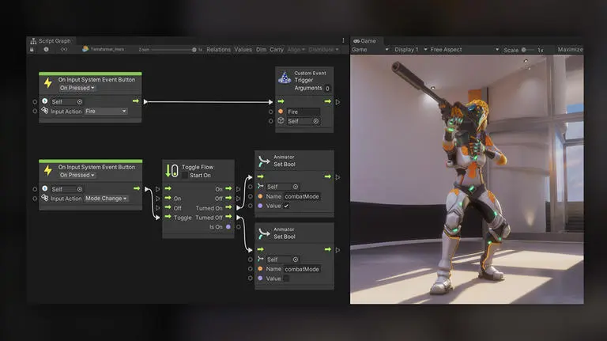Click the Self target picker on Fire event node

pos(80,102)
